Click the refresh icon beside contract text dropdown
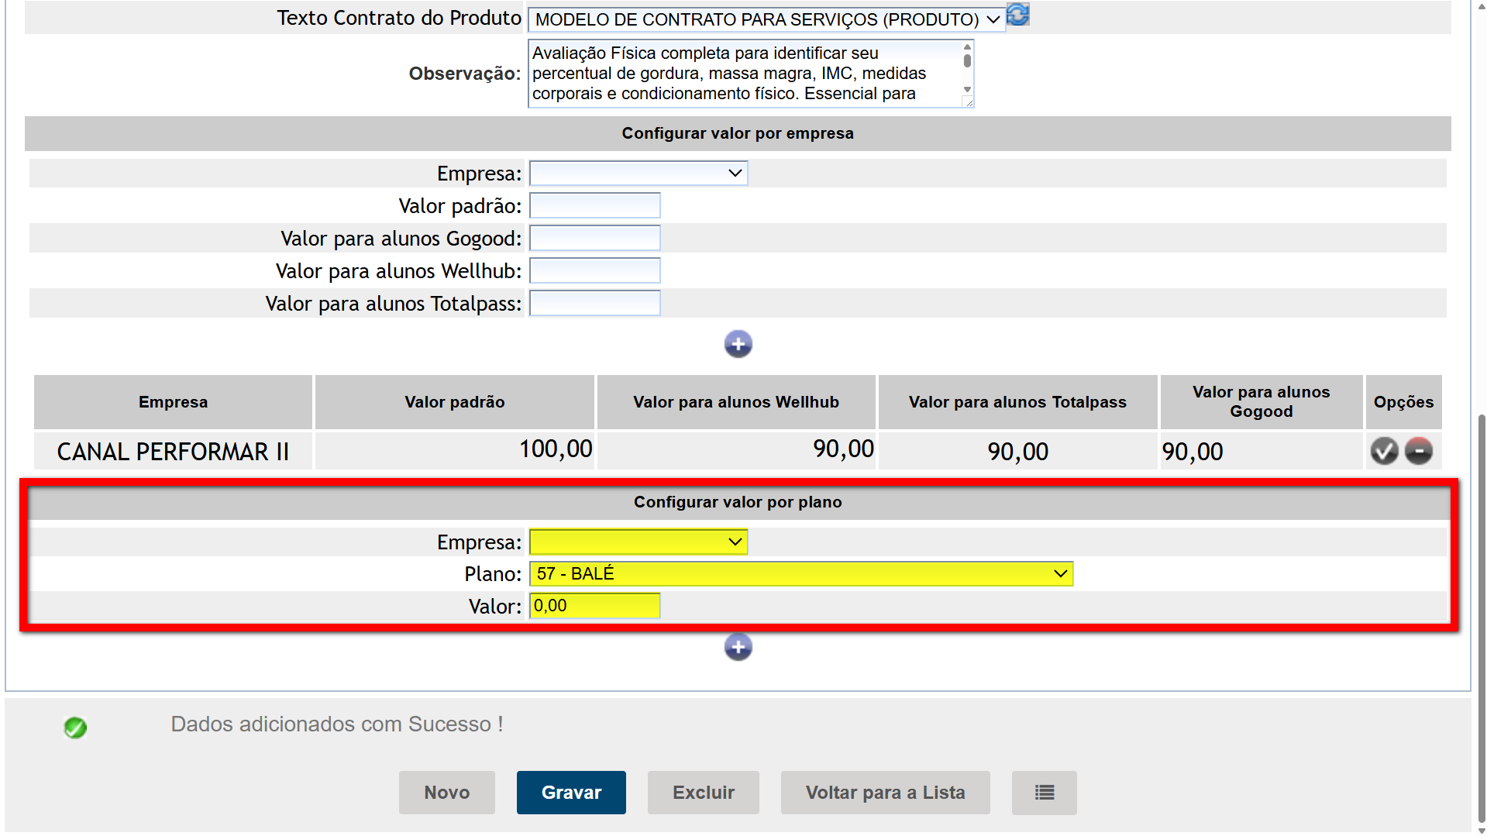 1017,15
